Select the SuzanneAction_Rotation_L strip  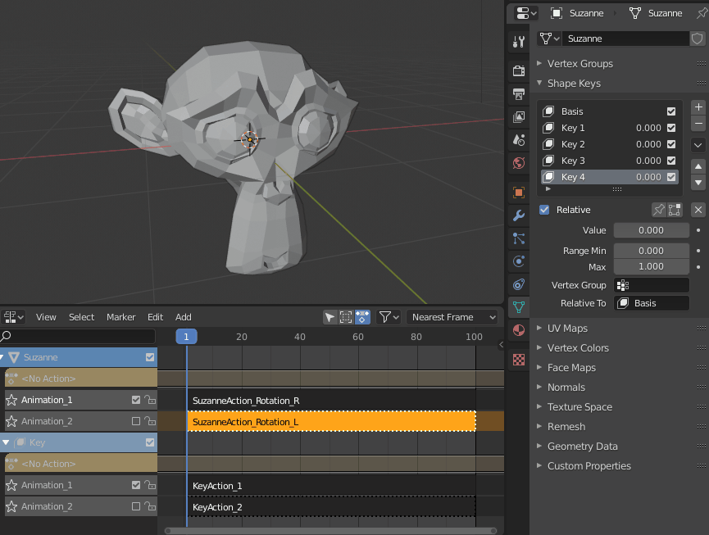coord(331,422)
